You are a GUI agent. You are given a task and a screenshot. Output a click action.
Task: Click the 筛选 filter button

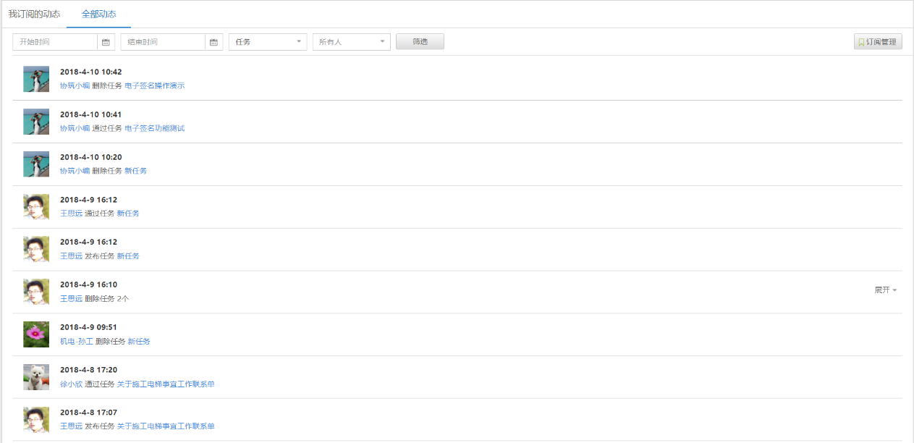[x=420, y=42]
